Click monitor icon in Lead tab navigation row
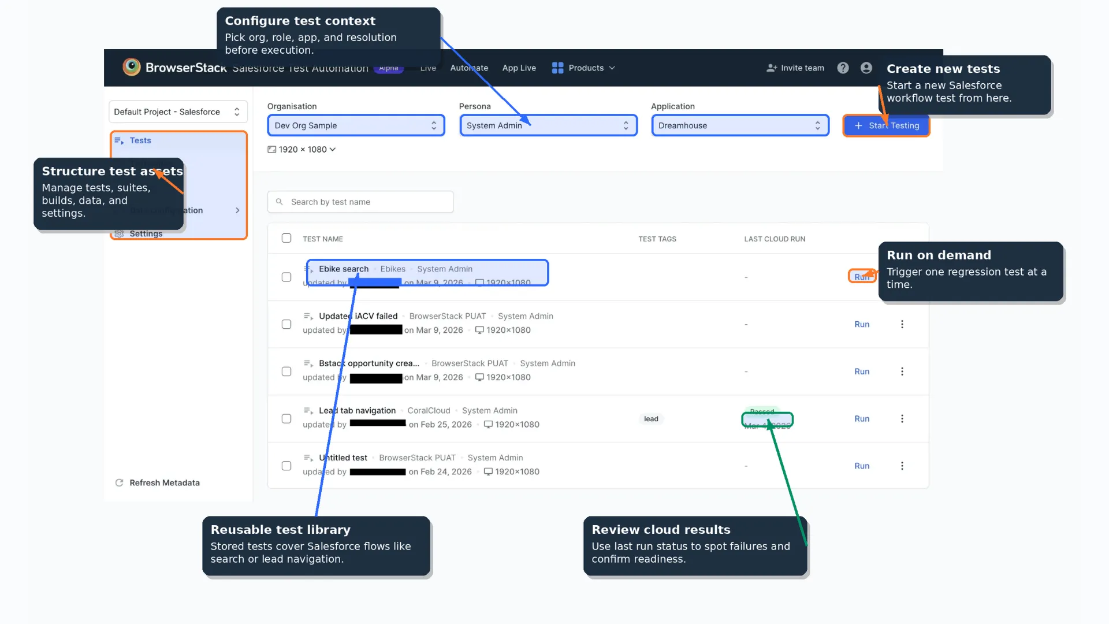Image resolution: width=1109 pixels, height=624 pixels. coord(488,425)
